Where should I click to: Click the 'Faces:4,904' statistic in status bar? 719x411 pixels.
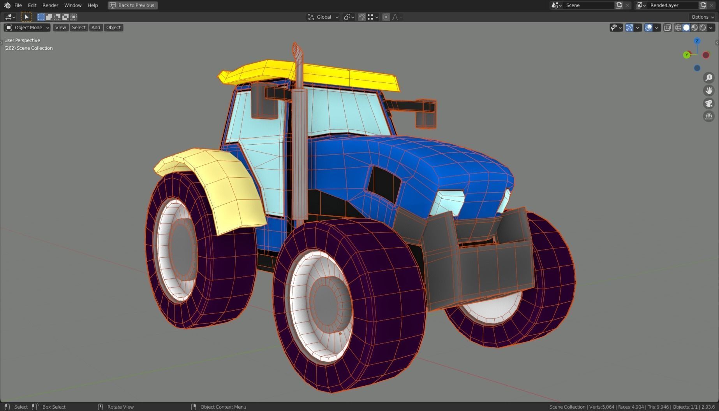pos(631,407)
